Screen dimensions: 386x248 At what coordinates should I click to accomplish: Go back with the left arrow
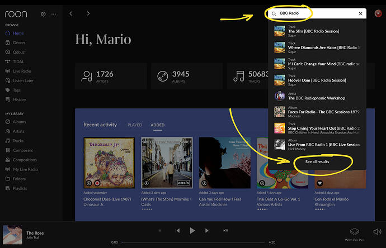(x=71, y=13)
